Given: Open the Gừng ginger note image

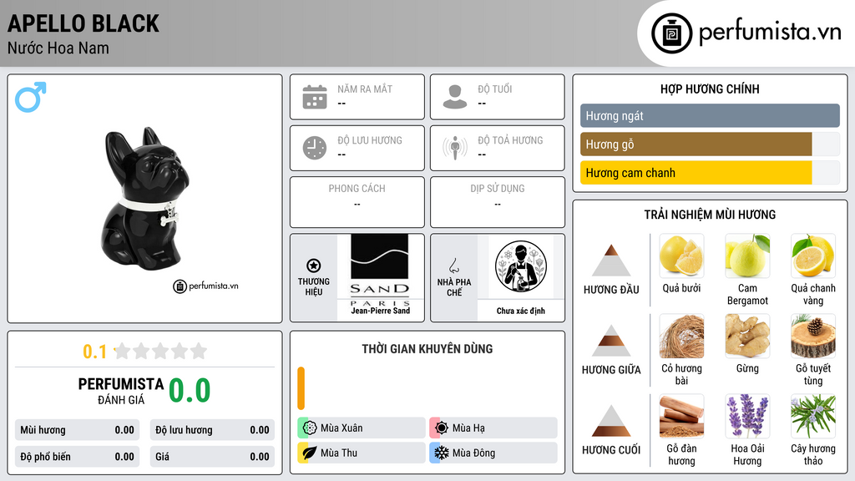Looking at the screenshot, I should (747, 336).
